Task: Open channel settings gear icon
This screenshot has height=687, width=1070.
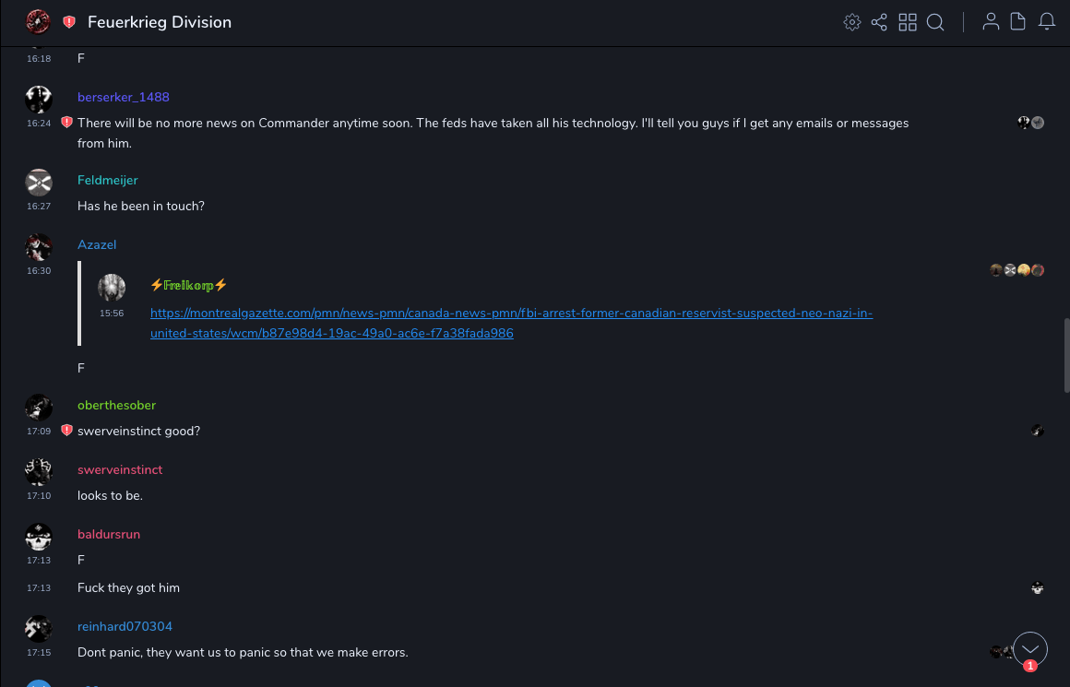Action: (x=851, y=22)
